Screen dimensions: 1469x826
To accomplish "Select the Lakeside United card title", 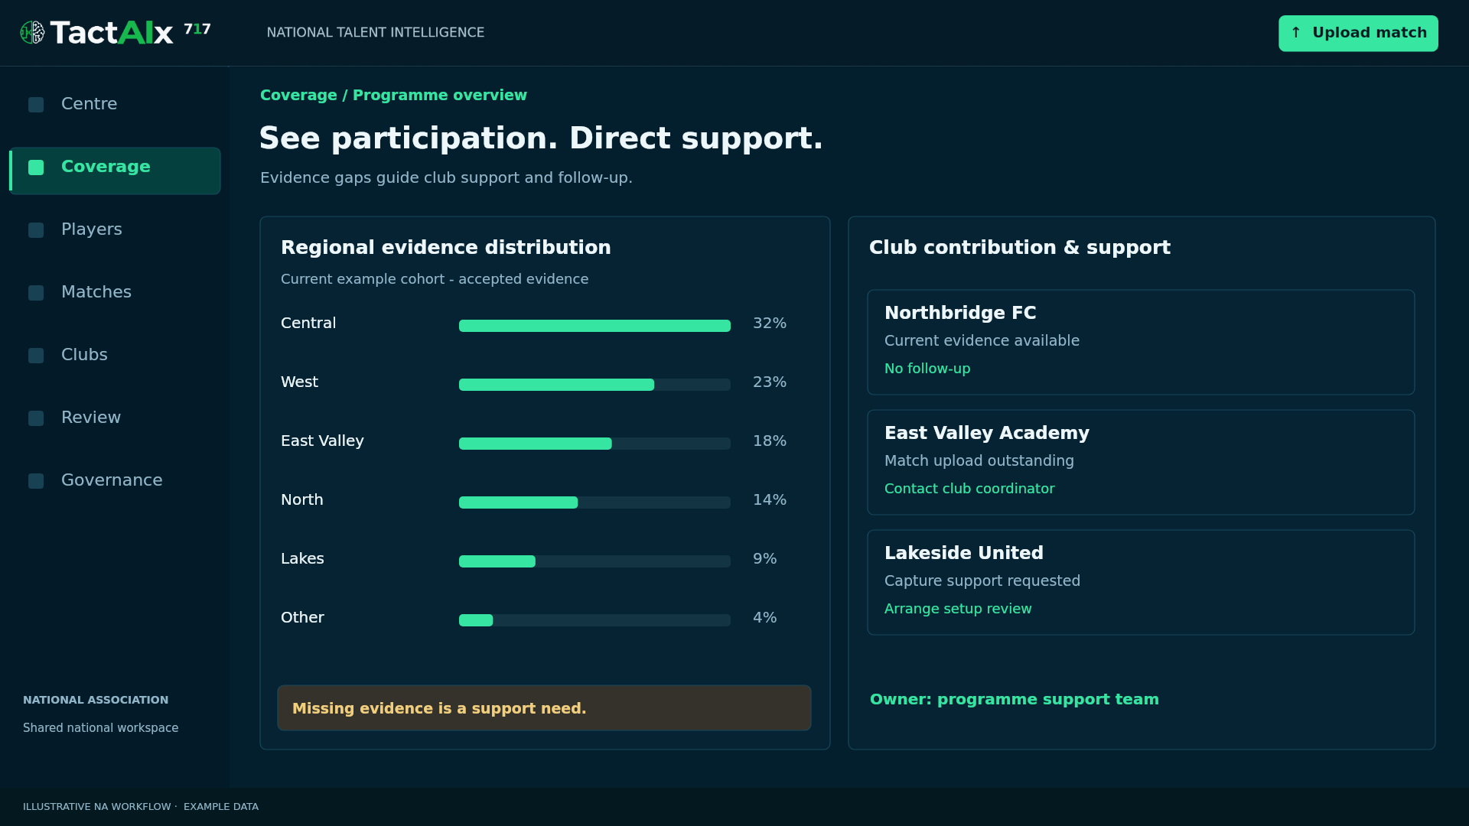I will point(964,553).
